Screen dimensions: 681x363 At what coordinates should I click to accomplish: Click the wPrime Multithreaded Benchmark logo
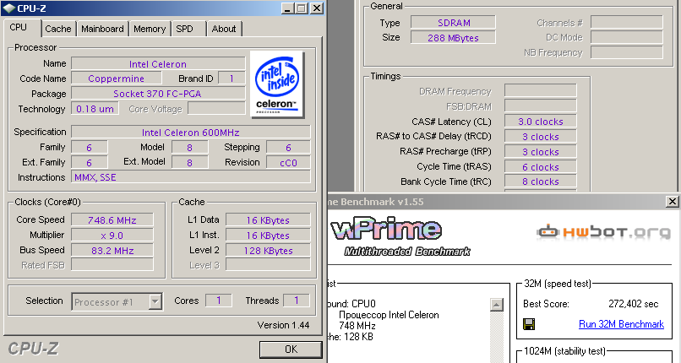click(400, 237)
